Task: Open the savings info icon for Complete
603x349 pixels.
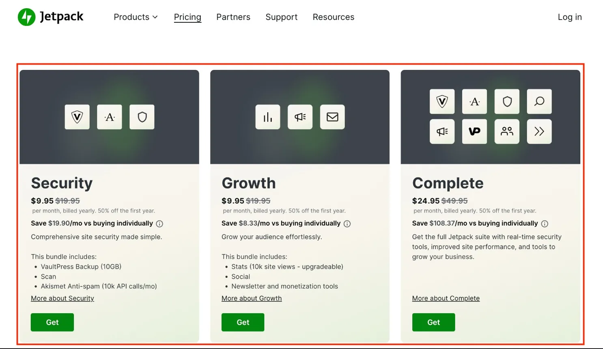Action: 545,224
